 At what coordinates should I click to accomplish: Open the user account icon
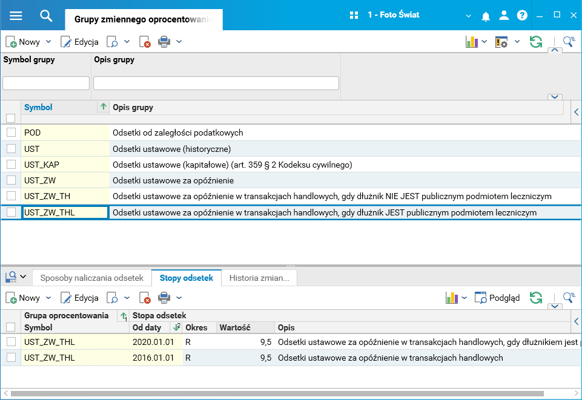tap(504, 15)
